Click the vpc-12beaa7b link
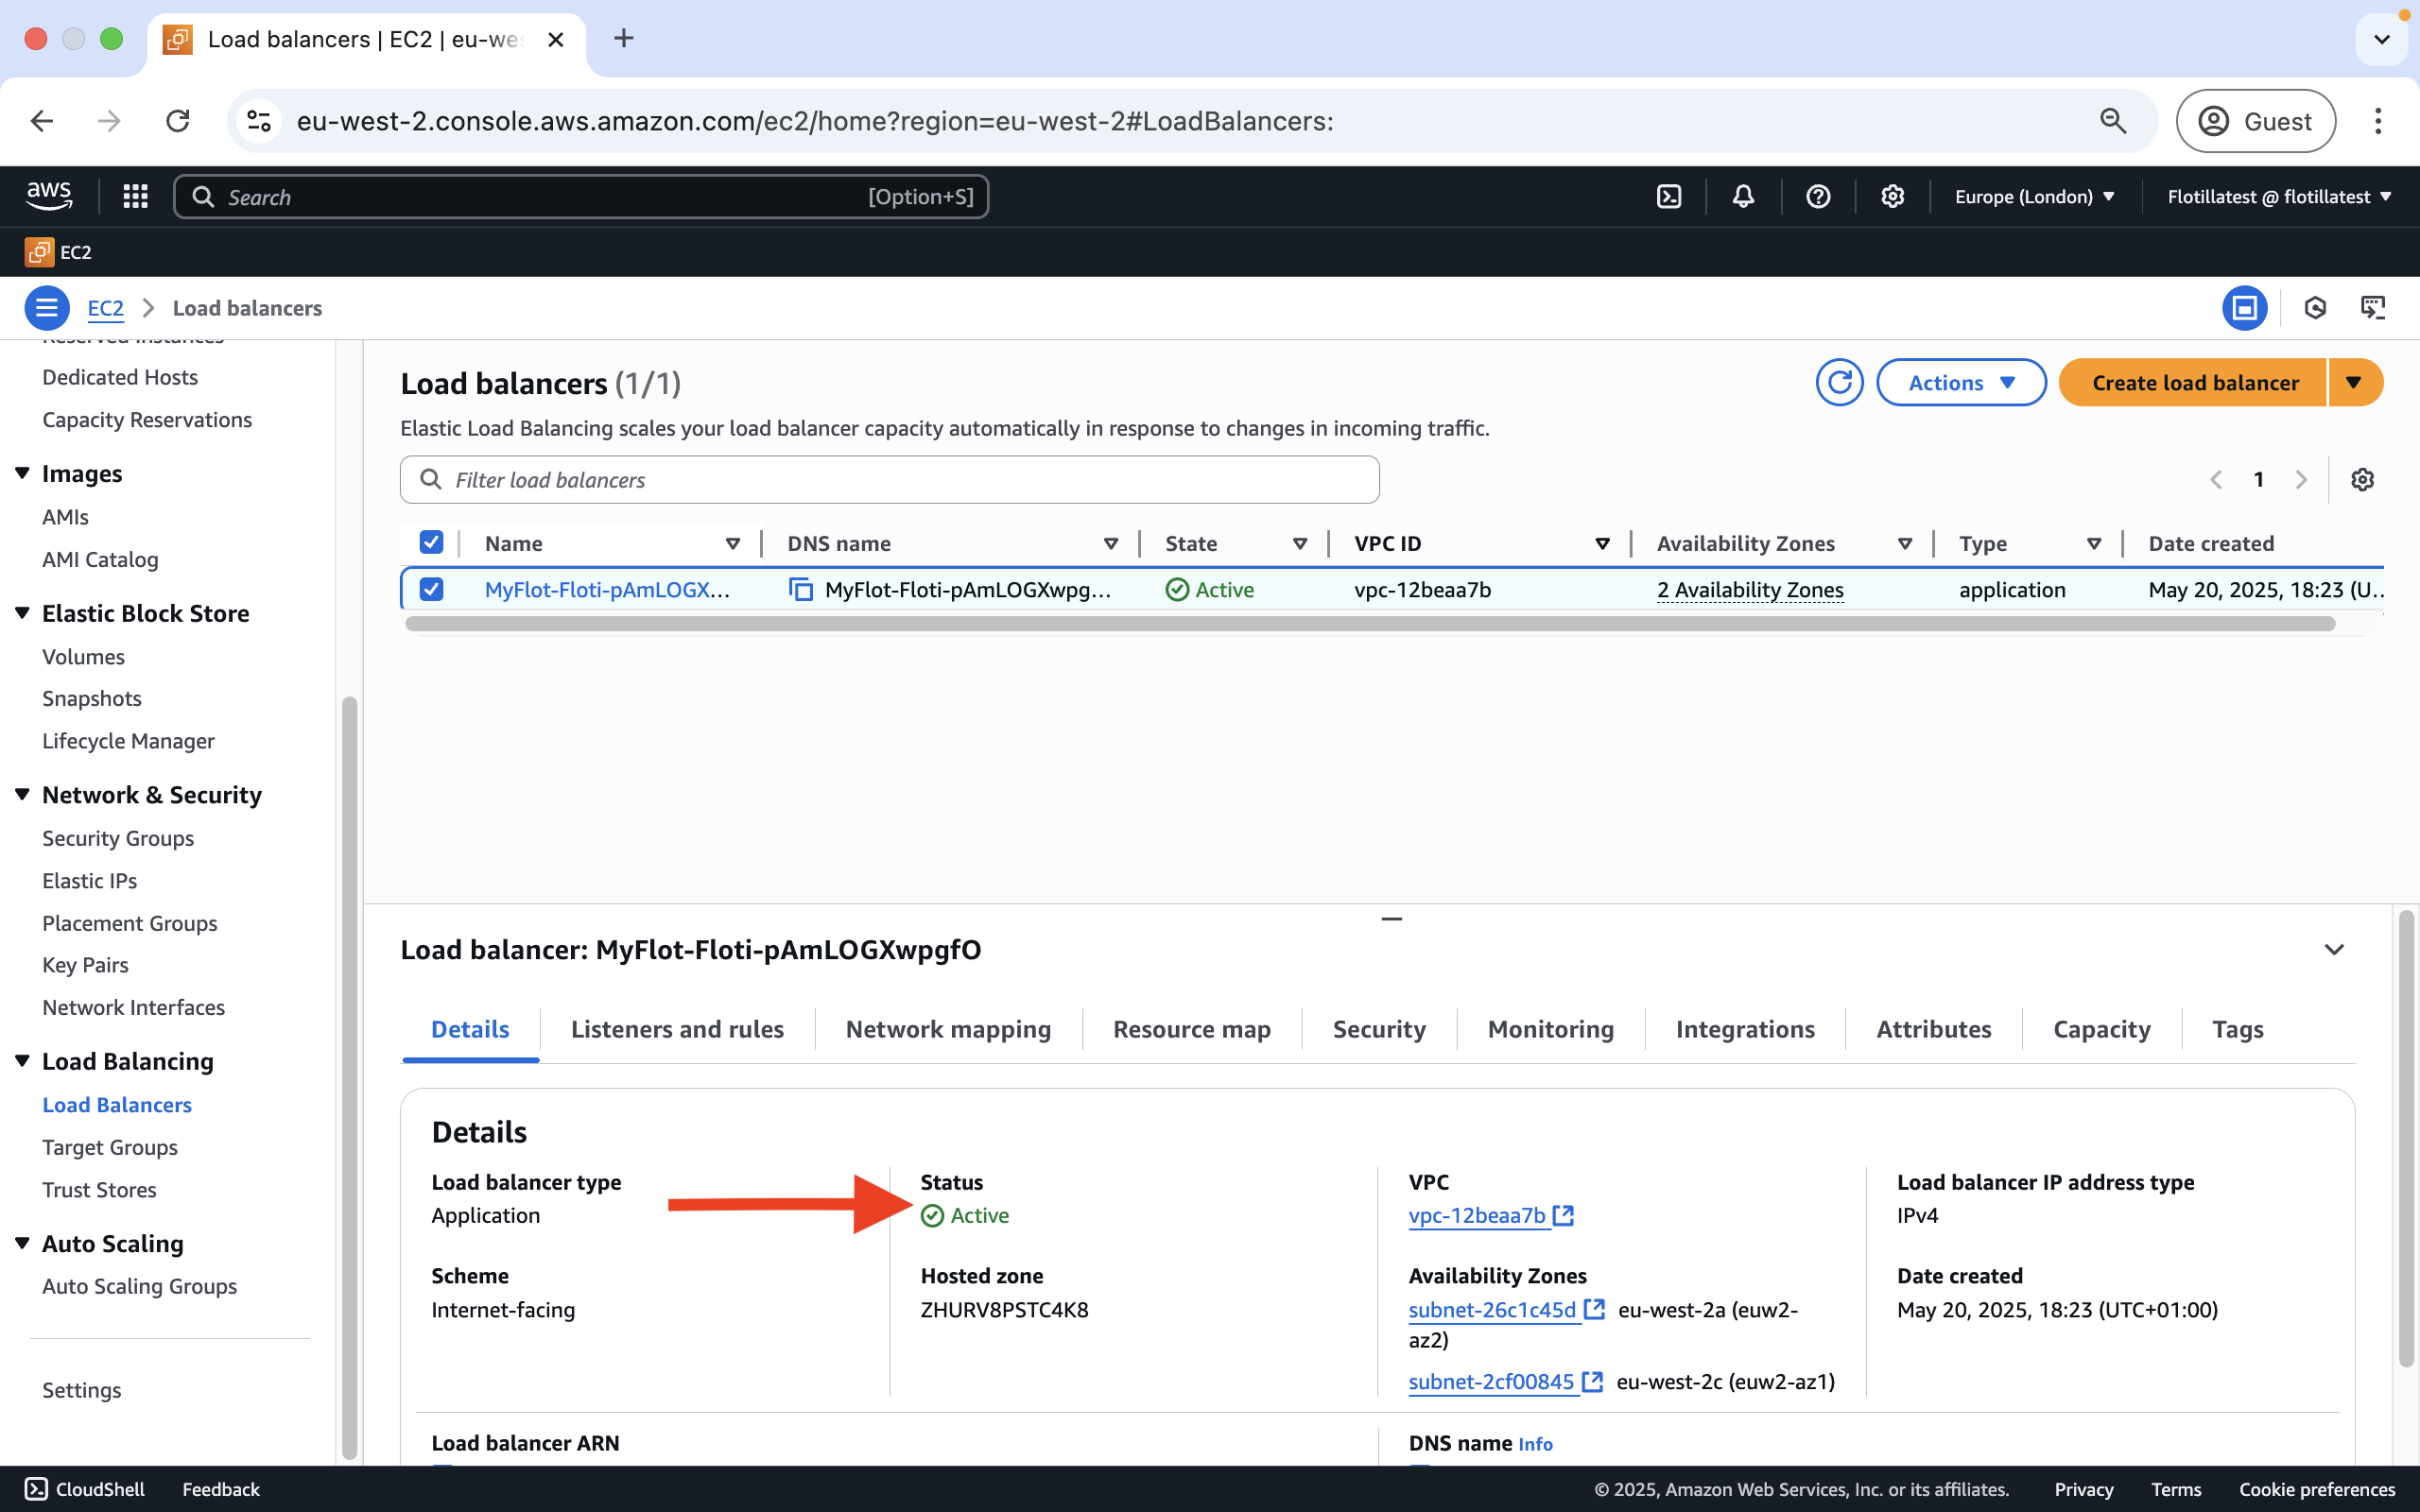 point(1476,1216)
